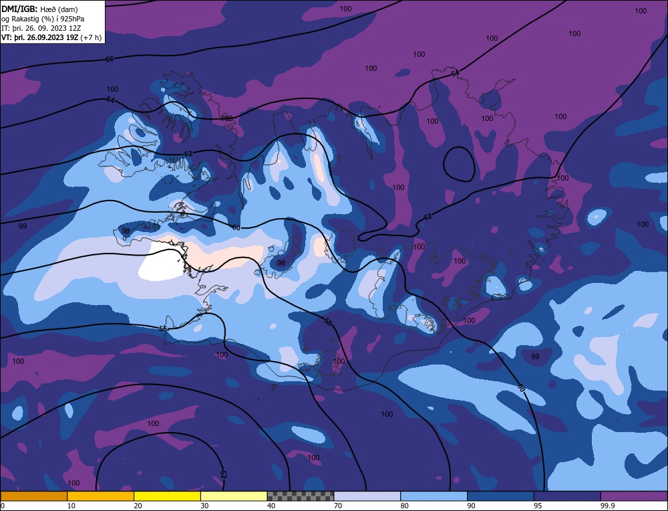Click the '99.9' legend scale value
This screenshot has height=511, width=668.
tap(607, 506)
